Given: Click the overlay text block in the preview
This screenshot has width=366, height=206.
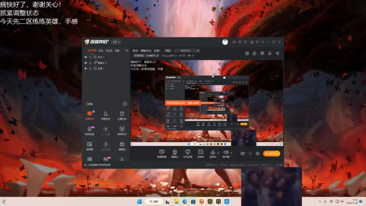Looking at the screenshot, I should (x=146, y=65).
